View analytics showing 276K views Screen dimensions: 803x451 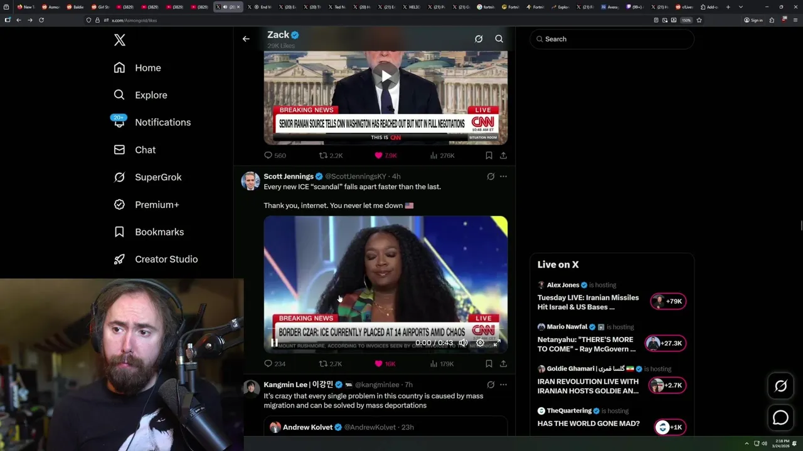tap(442, 155)
